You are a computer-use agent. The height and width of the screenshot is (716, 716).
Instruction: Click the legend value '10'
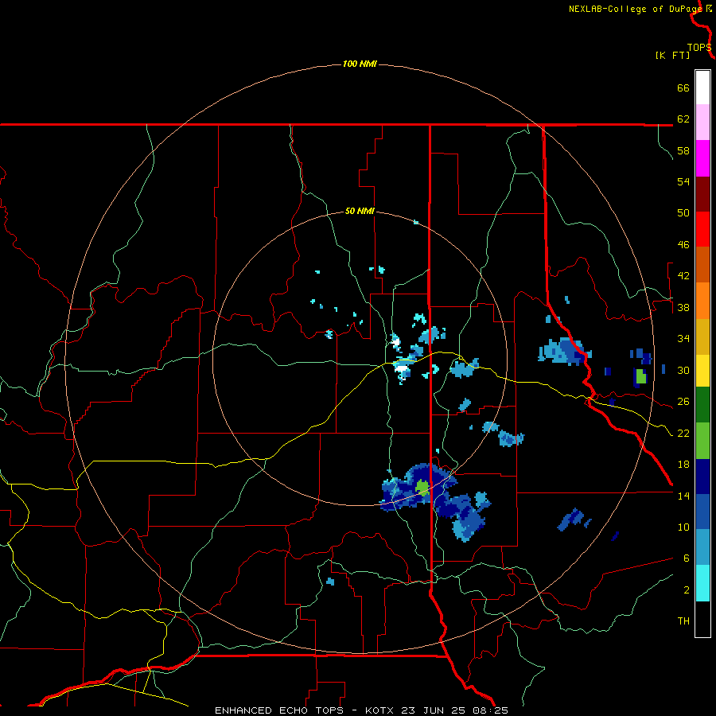683,527
